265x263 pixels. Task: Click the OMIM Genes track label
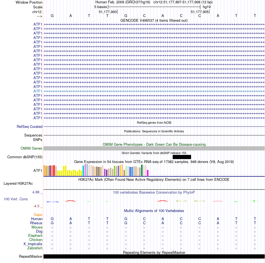[32, 148]
